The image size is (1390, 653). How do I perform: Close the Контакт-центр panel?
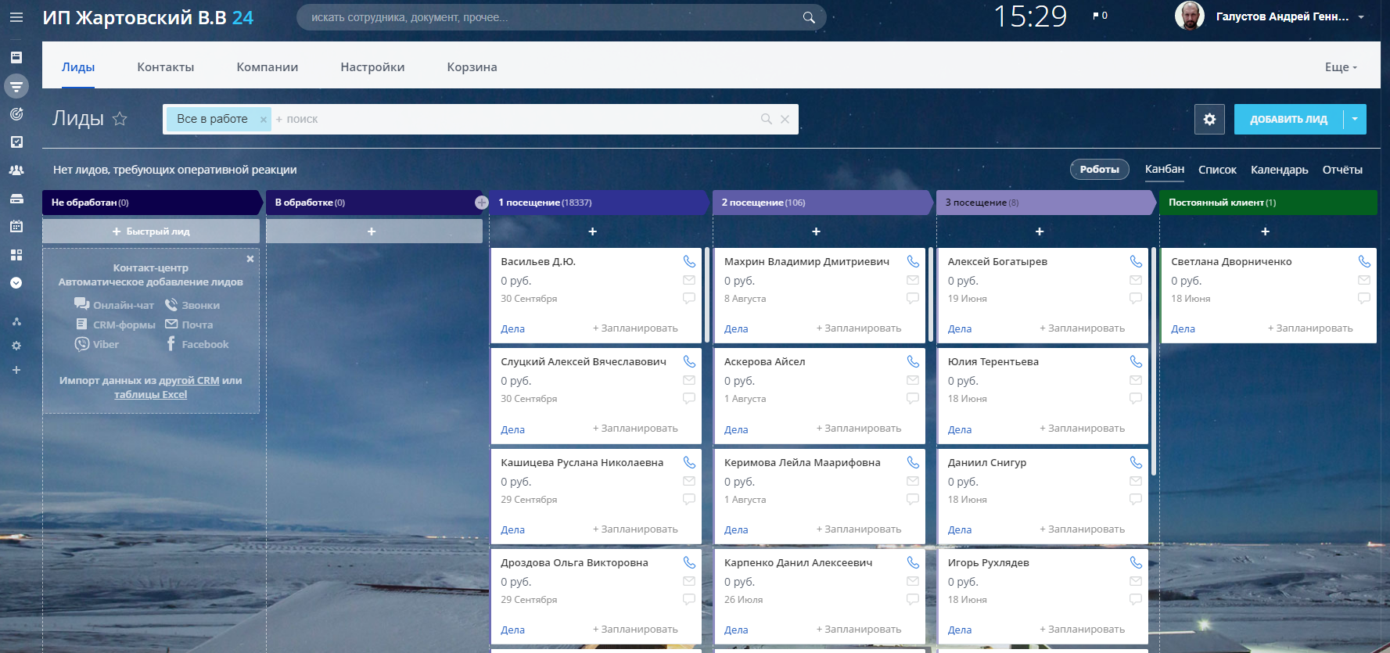[x=250, y=259]
